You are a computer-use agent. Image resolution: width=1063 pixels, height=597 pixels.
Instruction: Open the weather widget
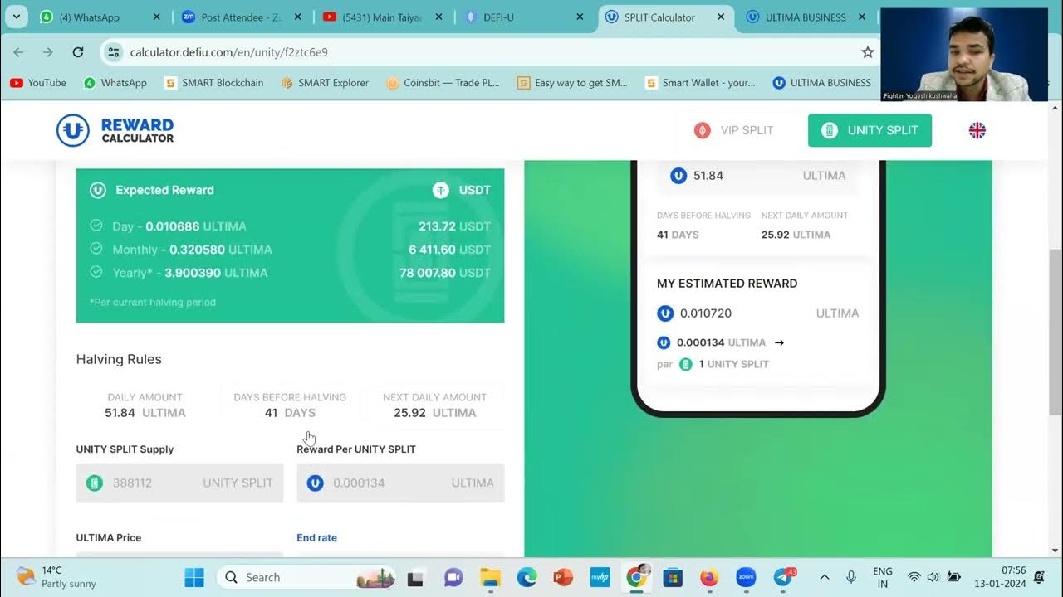(56, 577)
